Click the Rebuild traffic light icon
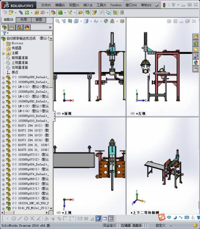200x229 pixels. tap(164, 5)
